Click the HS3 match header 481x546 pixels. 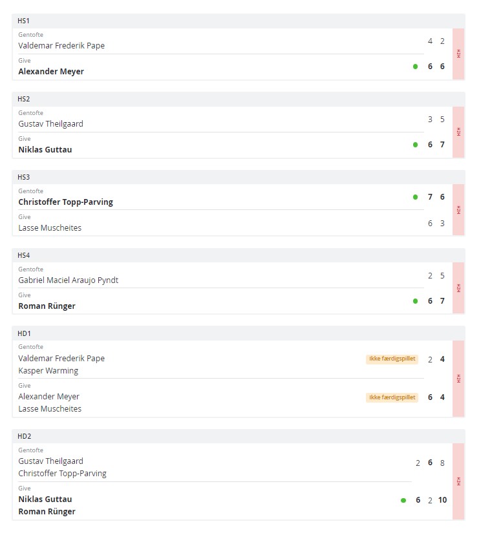[24, 177]
